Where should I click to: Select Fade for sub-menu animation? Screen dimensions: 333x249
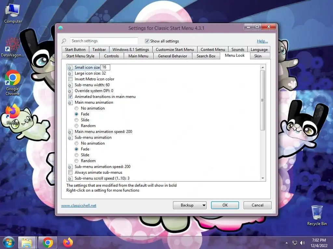pyautogui.click(x=76, y=149)
